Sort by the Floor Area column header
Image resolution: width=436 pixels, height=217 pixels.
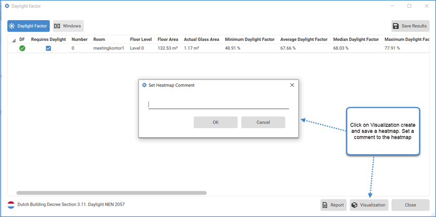coord(168,39)
